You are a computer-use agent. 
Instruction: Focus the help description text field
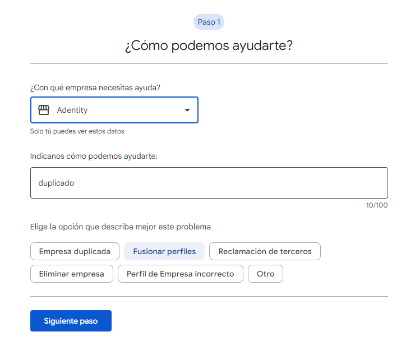click(209, 183)
